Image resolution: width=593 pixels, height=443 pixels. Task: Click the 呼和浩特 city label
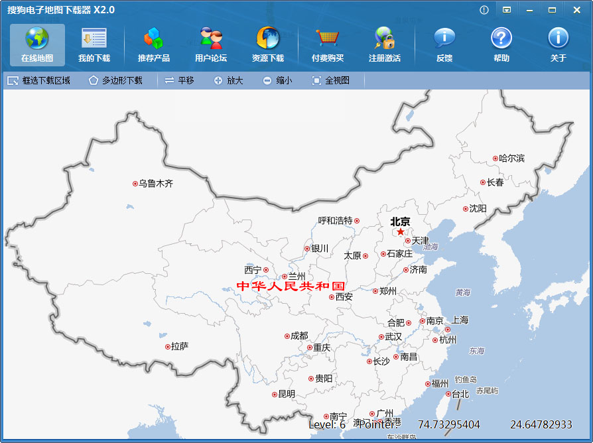tap(335, 221)
